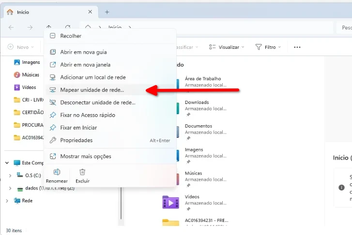The height and width of the screenshot is (235, 352).
Task: Open the Visualizar dropdown
Action: pyautogui.click(x=227, y=47)
